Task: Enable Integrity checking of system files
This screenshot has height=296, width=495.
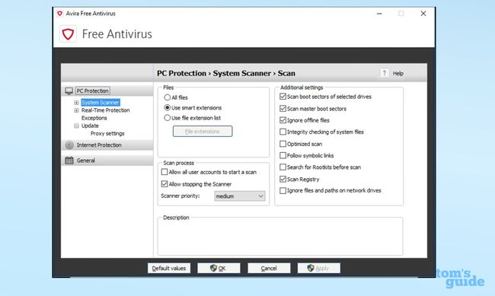Action: (283, 132)
